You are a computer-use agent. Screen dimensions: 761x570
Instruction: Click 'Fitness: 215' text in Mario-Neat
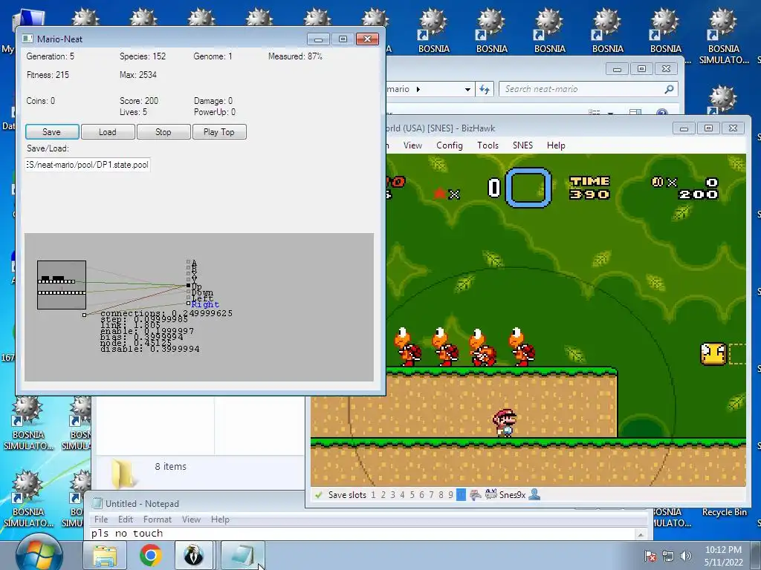coord(48,75)
